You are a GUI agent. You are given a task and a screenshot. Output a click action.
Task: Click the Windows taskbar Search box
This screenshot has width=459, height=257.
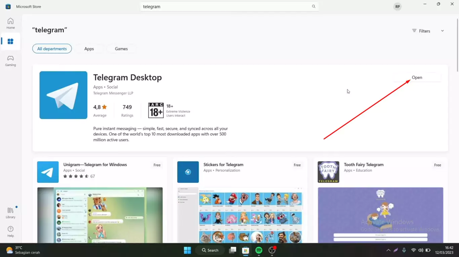210,250
